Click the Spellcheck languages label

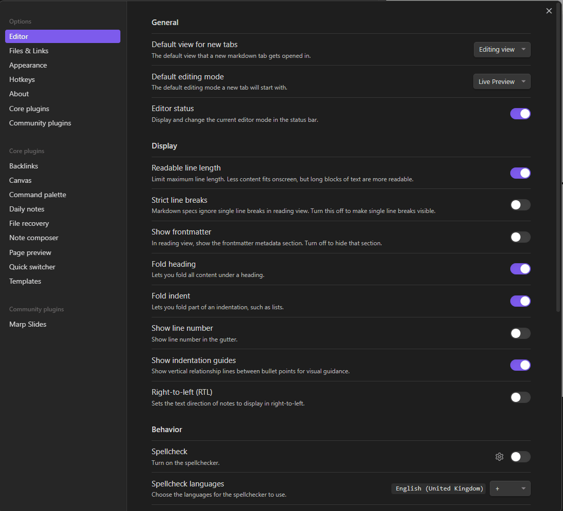pyautogui.click(x=187, y=483)
